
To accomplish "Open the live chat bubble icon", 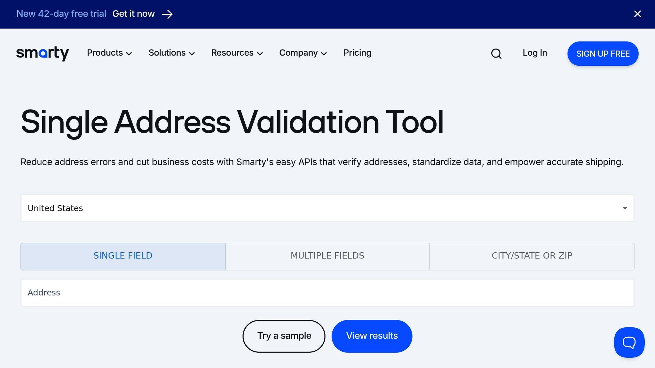I will [x=629, y=342].
